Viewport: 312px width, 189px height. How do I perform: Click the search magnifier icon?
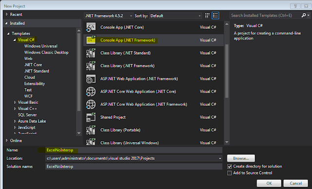tap(304, 15)
